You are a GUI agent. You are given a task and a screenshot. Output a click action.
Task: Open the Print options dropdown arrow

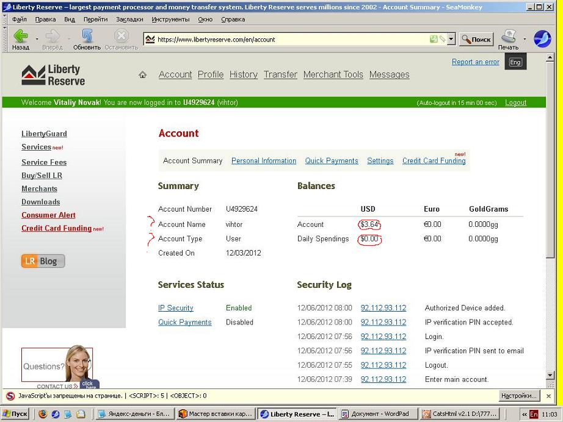click(525, 38)
